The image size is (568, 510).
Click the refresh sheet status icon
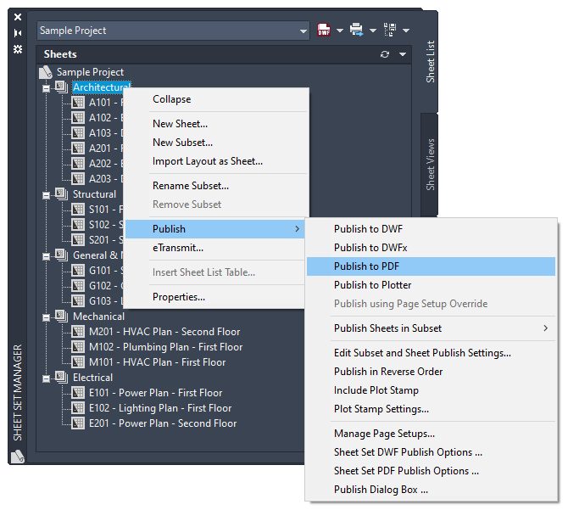(x=385, y=54)
